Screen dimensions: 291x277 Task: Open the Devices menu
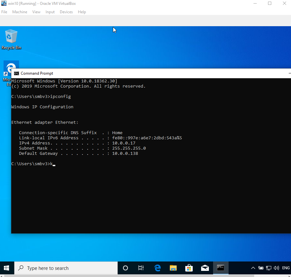coord(66,12)
